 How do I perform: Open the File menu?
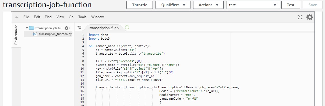26,17
